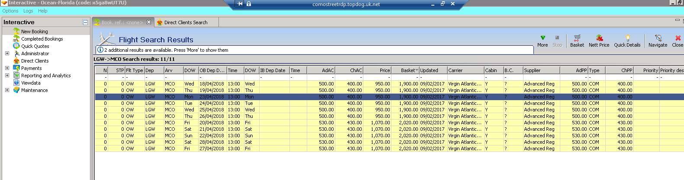
Task: Select the Maintenance sidebar icon
Action: pyautogui.click(x=16, y=90)
